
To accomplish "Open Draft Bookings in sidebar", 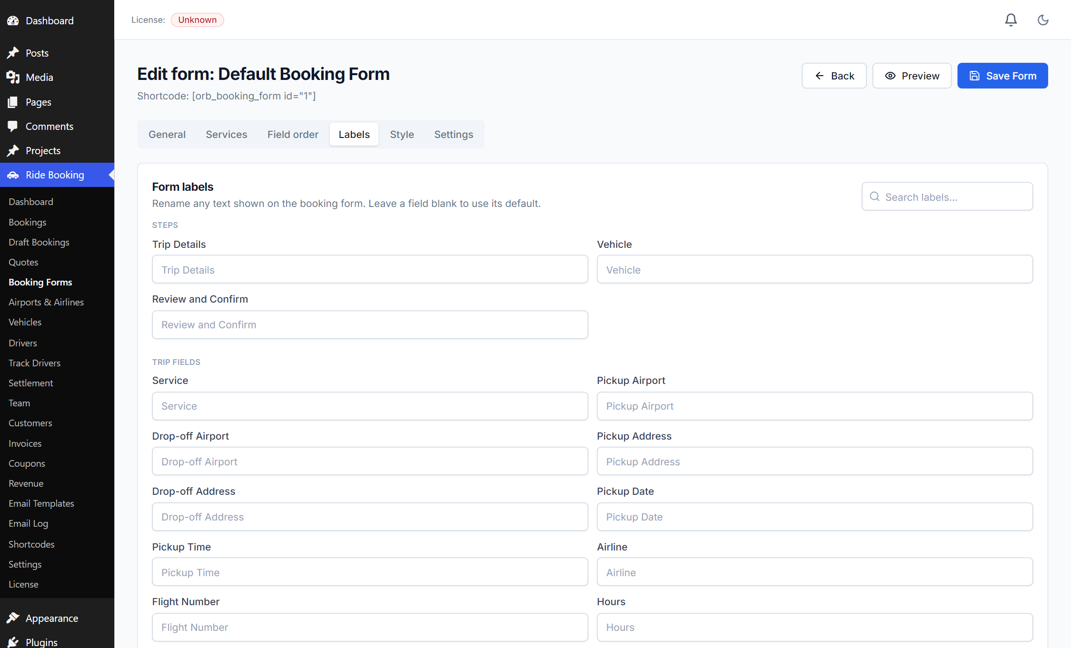I will (x=39, y=242).
